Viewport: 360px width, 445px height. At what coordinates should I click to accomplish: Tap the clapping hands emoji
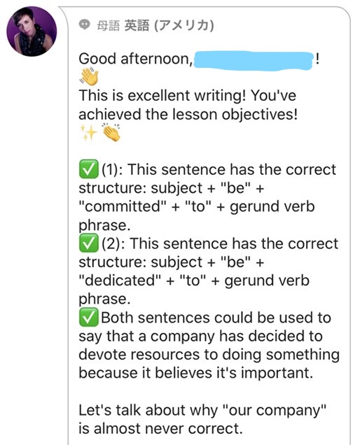tap(111, 132)
